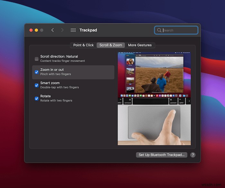
Task: Uncheck Zoom in or out
Action: pos(37,72)
